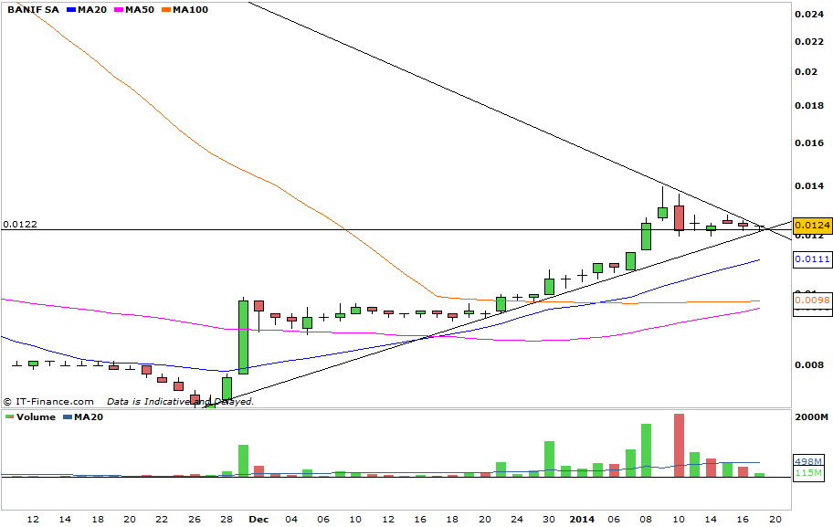This screenshot has width=833, height=527.
Task: Click the large green candle at end of November
Action: (243, 337)
